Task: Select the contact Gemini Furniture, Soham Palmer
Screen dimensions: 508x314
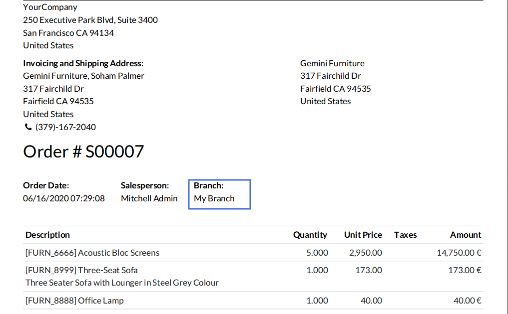Action: [x=83, y=76]
